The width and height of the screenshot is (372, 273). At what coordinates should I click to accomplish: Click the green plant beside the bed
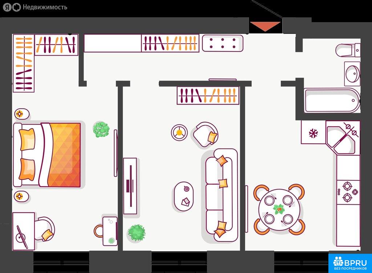[x=101, y=129]
